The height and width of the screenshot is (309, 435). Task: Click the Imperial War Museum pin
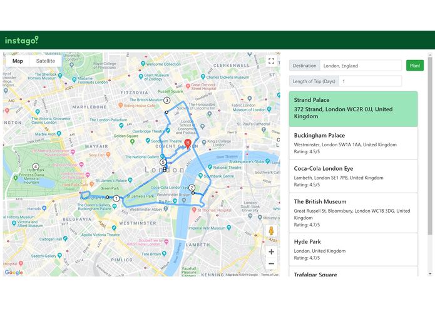pos(229,228)
